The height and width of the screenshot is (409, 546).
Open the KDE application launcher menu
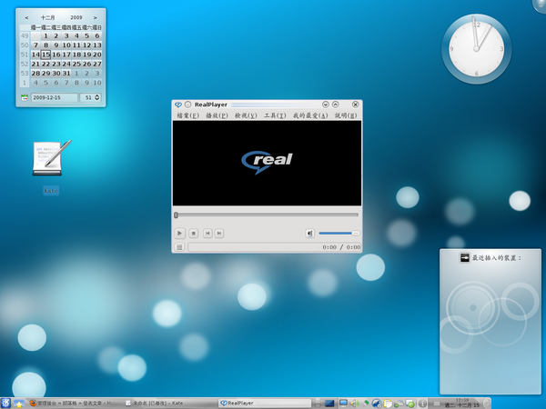(x=6, y=403)
